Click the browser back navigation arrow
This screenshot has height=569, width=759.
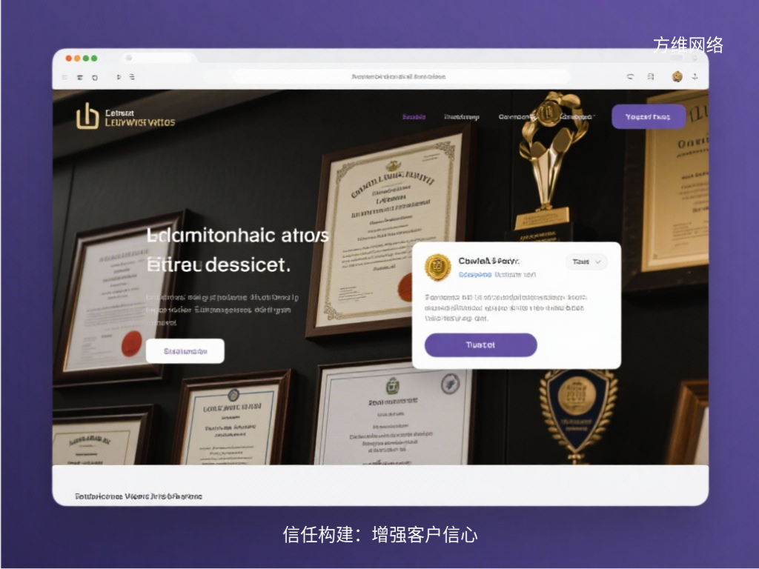pyautogui.click(x=65, y=77)
